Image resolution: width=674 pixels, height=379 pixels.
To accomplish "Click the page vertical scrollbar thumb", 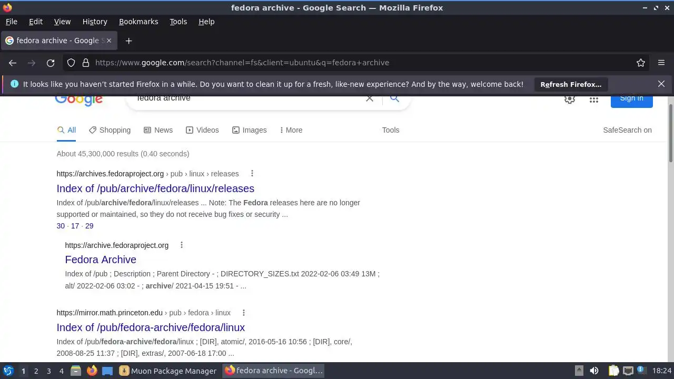I will pyautogui.click(x=670, y=133).
